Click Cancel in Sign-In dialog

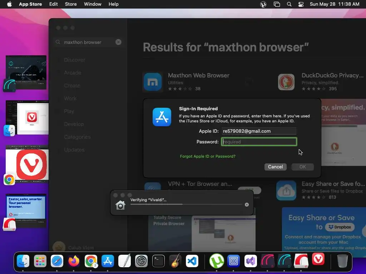(276, 167)
